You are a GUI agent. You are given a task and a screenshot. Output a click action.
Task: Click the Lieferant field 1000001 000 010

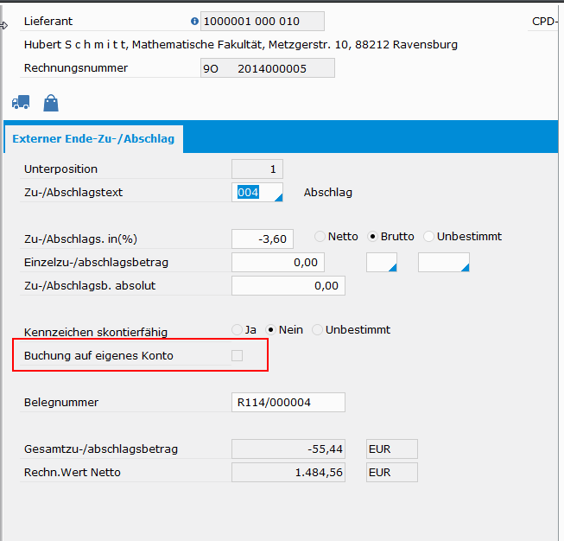tap(263, 22)
